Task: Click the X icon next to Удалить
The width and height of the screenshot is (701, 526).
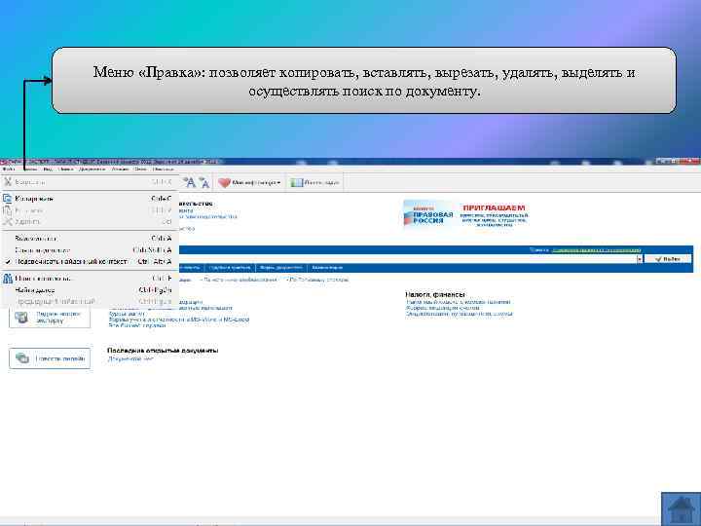Action: (8, 221)
